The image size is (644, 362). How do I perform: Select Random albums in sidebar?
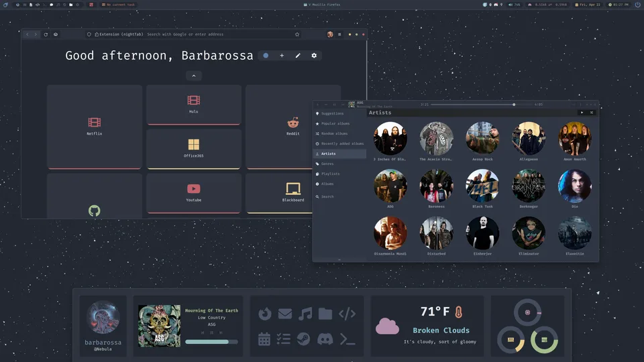pyautogui.click(x=339, y=134)
